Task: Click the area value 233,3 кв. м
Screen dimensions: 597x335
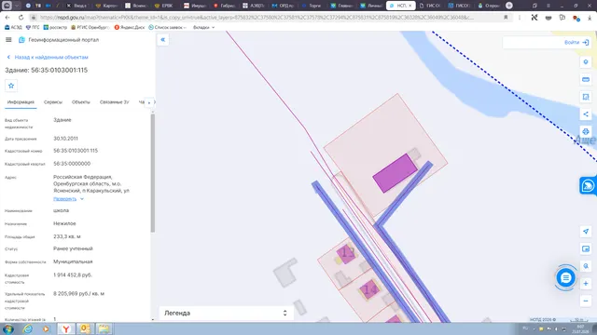Action: (67, 236)
